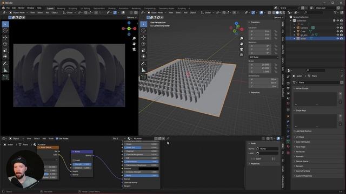Toggle Collection visibility eye icon
The height and width of the screenshot is (194, 346).
pos(337,20)
